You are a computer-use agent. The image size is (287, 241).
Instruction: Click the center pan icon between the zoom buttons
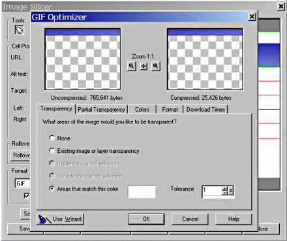pyautogui.click(x=143, y=66)
